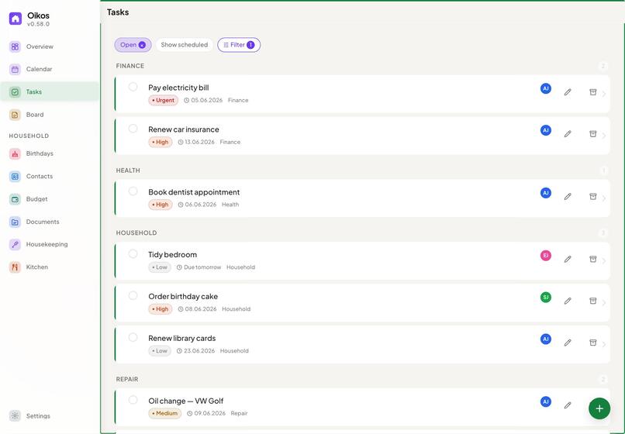Open the Kitchen sidebar icon

(x=15, y=267)
